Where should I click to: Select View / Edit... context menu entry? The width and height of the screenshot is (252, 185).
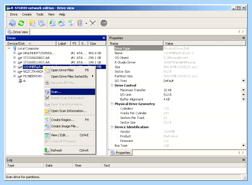pyautogui.click(x=70, y=135)
